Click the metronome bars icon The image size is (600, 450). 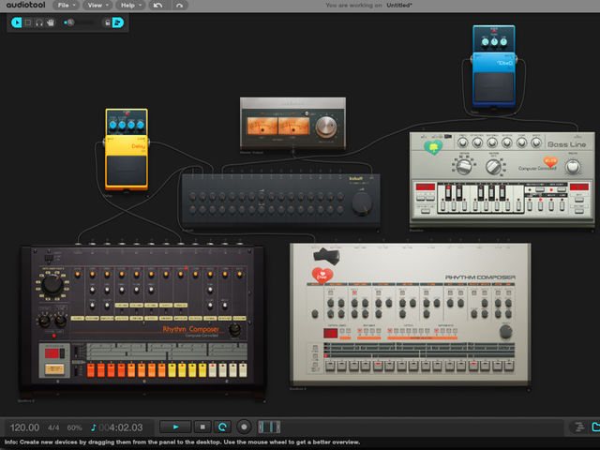tap(269, 427)
